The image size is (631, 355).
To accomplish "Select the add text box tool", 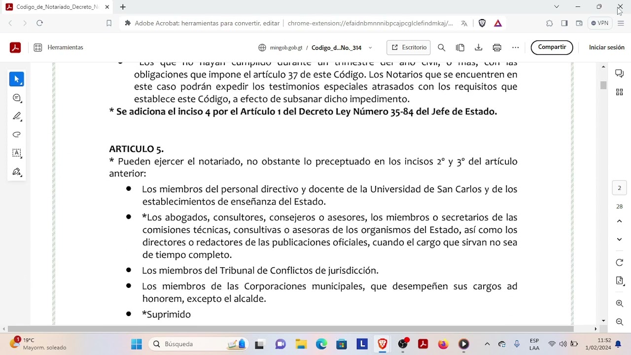I will (17, 153).
